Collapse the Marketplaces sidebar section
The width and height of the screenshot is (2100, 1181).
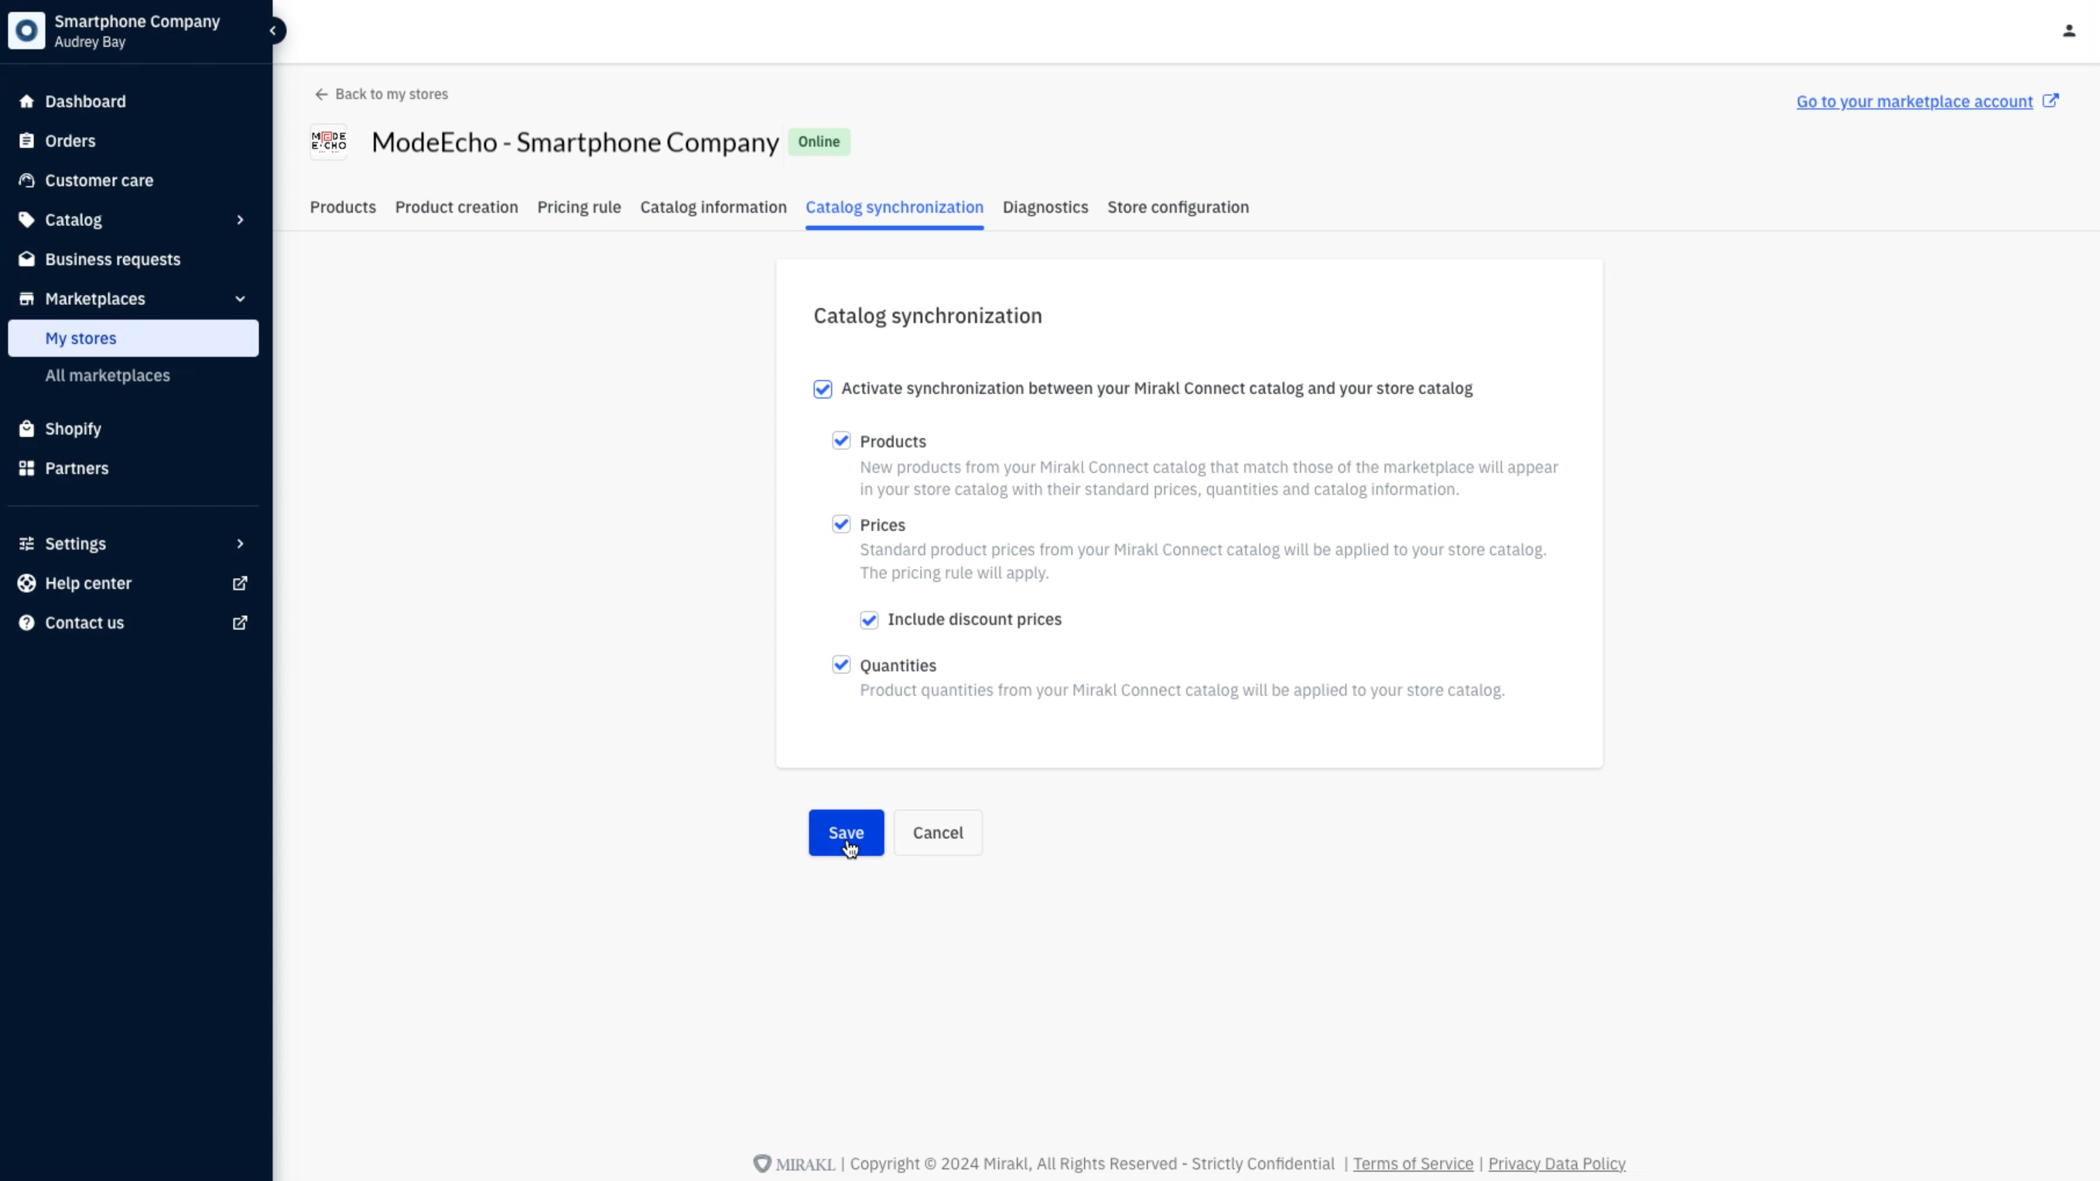click(239, 299)
